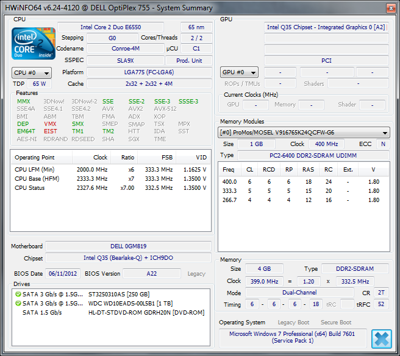The height and width of the screenshot is (356, 400).
Task: Click the Windows 7 Professional OS field
Action: (x=292, y=337)
